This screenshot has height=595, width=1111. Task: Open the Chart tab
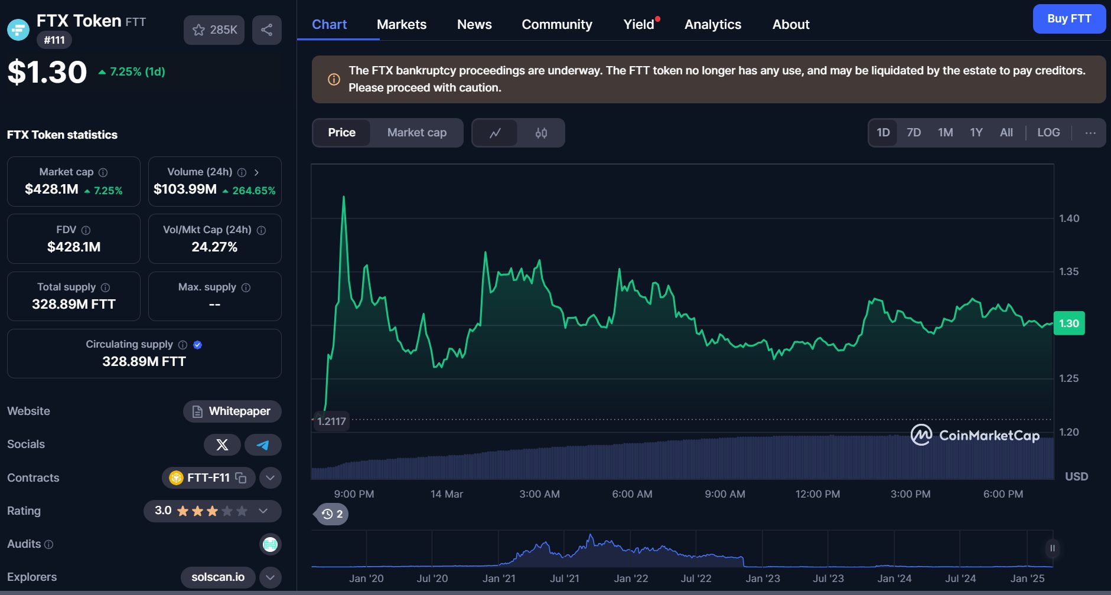pyautogui.click(x=329, y=24)
